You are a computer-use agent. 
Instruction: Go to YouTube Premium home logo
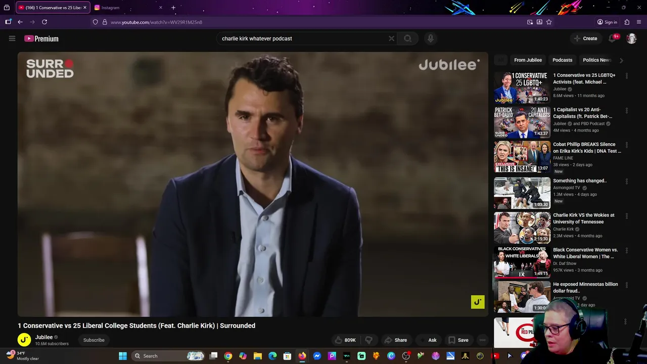coord(41,38)
